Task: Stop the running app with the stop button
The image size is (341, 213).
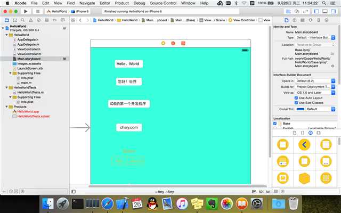Action: (38, 11)
